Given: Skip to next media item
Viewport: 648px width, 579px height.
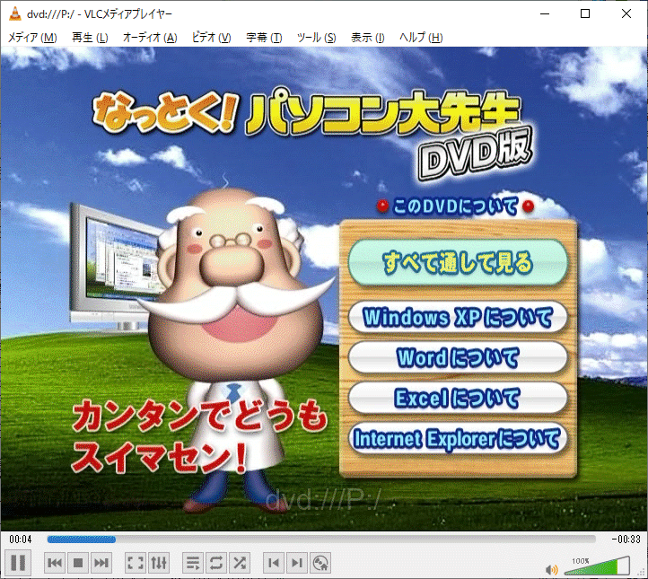Looking at the screenshot, I should click(101, 563).
